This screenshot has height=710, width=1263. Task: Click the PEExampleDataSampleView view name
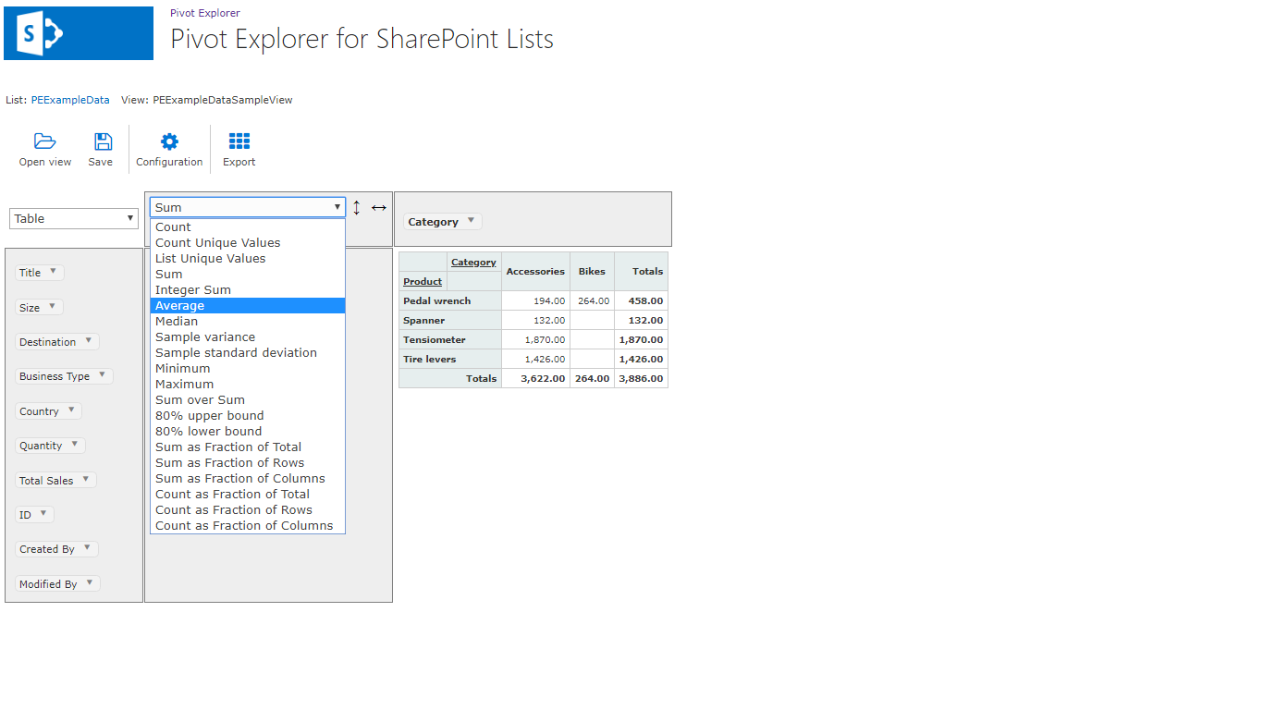coord(223,100)
